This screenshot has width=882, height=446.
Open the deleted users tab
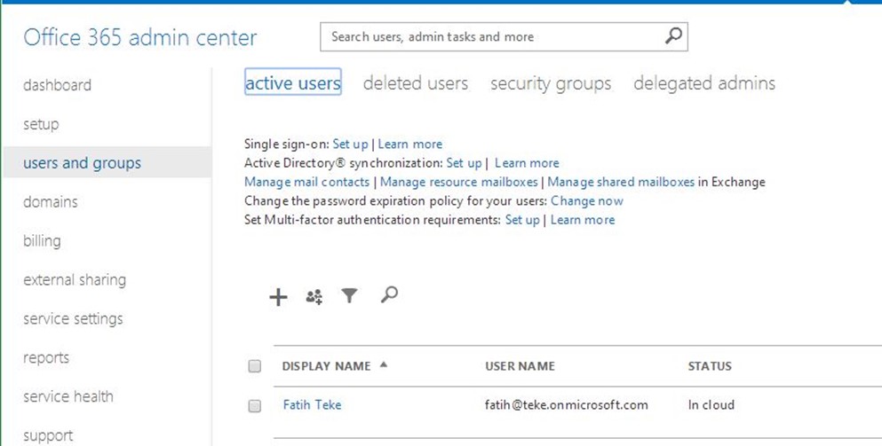416,83
